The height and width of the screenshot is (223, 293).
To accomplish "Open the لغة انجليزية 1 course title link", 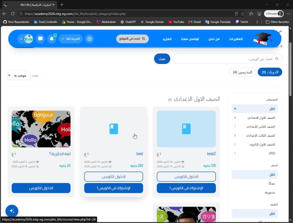I will click(x=60, y=154).
